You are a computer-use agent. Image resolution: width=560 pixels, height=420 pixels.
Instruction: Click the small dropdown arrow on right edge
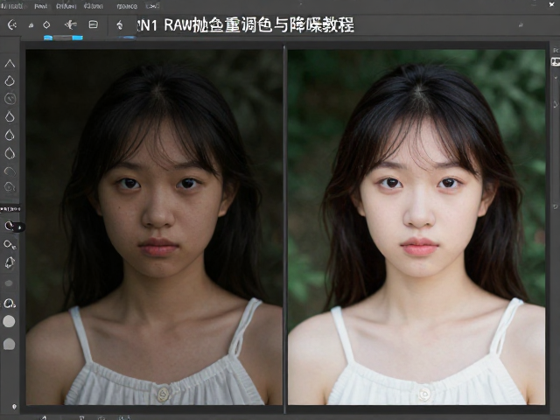pos(556,77)
